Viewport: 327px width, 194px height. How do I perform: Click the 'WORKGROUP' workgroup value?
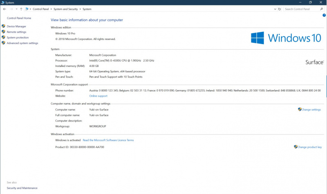(x=98, y=126)
